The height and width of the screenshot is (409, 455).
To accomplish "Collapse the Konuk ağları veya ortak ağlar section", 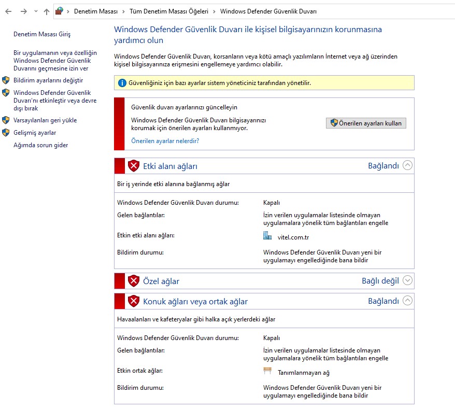I will pyautogui.click(x=407, y=301).
